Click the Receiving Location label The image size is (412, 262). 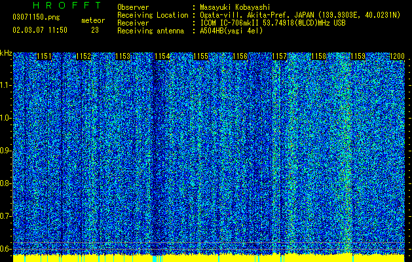tap(153, 15)
